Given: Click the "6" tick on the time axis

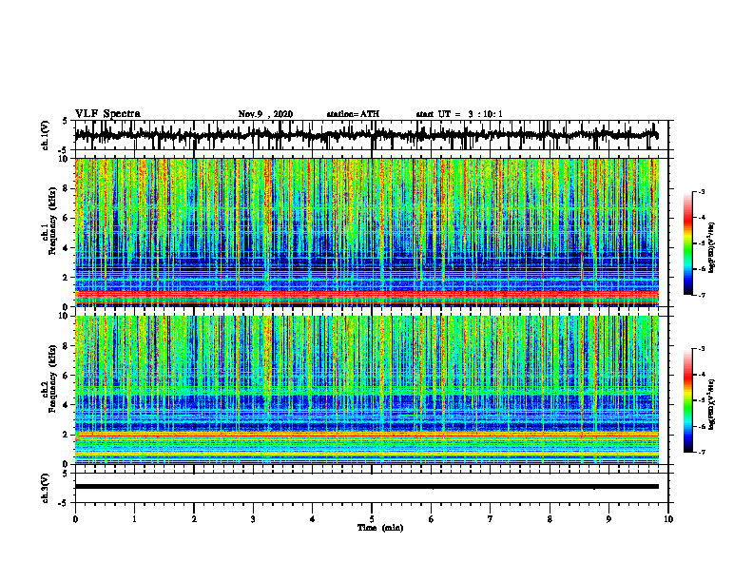Looking at the screenshot, I should [x=432, y=519].
